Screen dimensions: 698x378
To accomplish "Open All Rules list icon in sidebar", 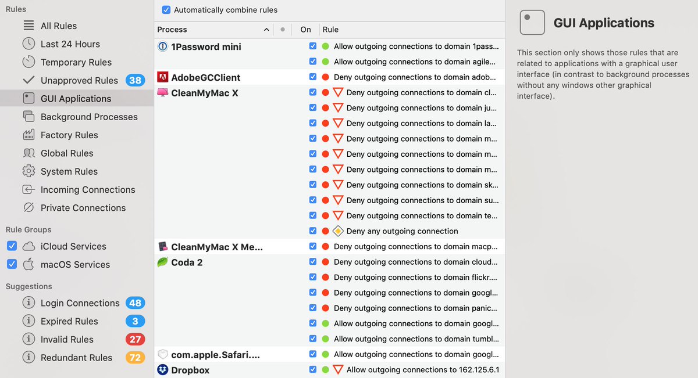I will [x=29, y=26].
